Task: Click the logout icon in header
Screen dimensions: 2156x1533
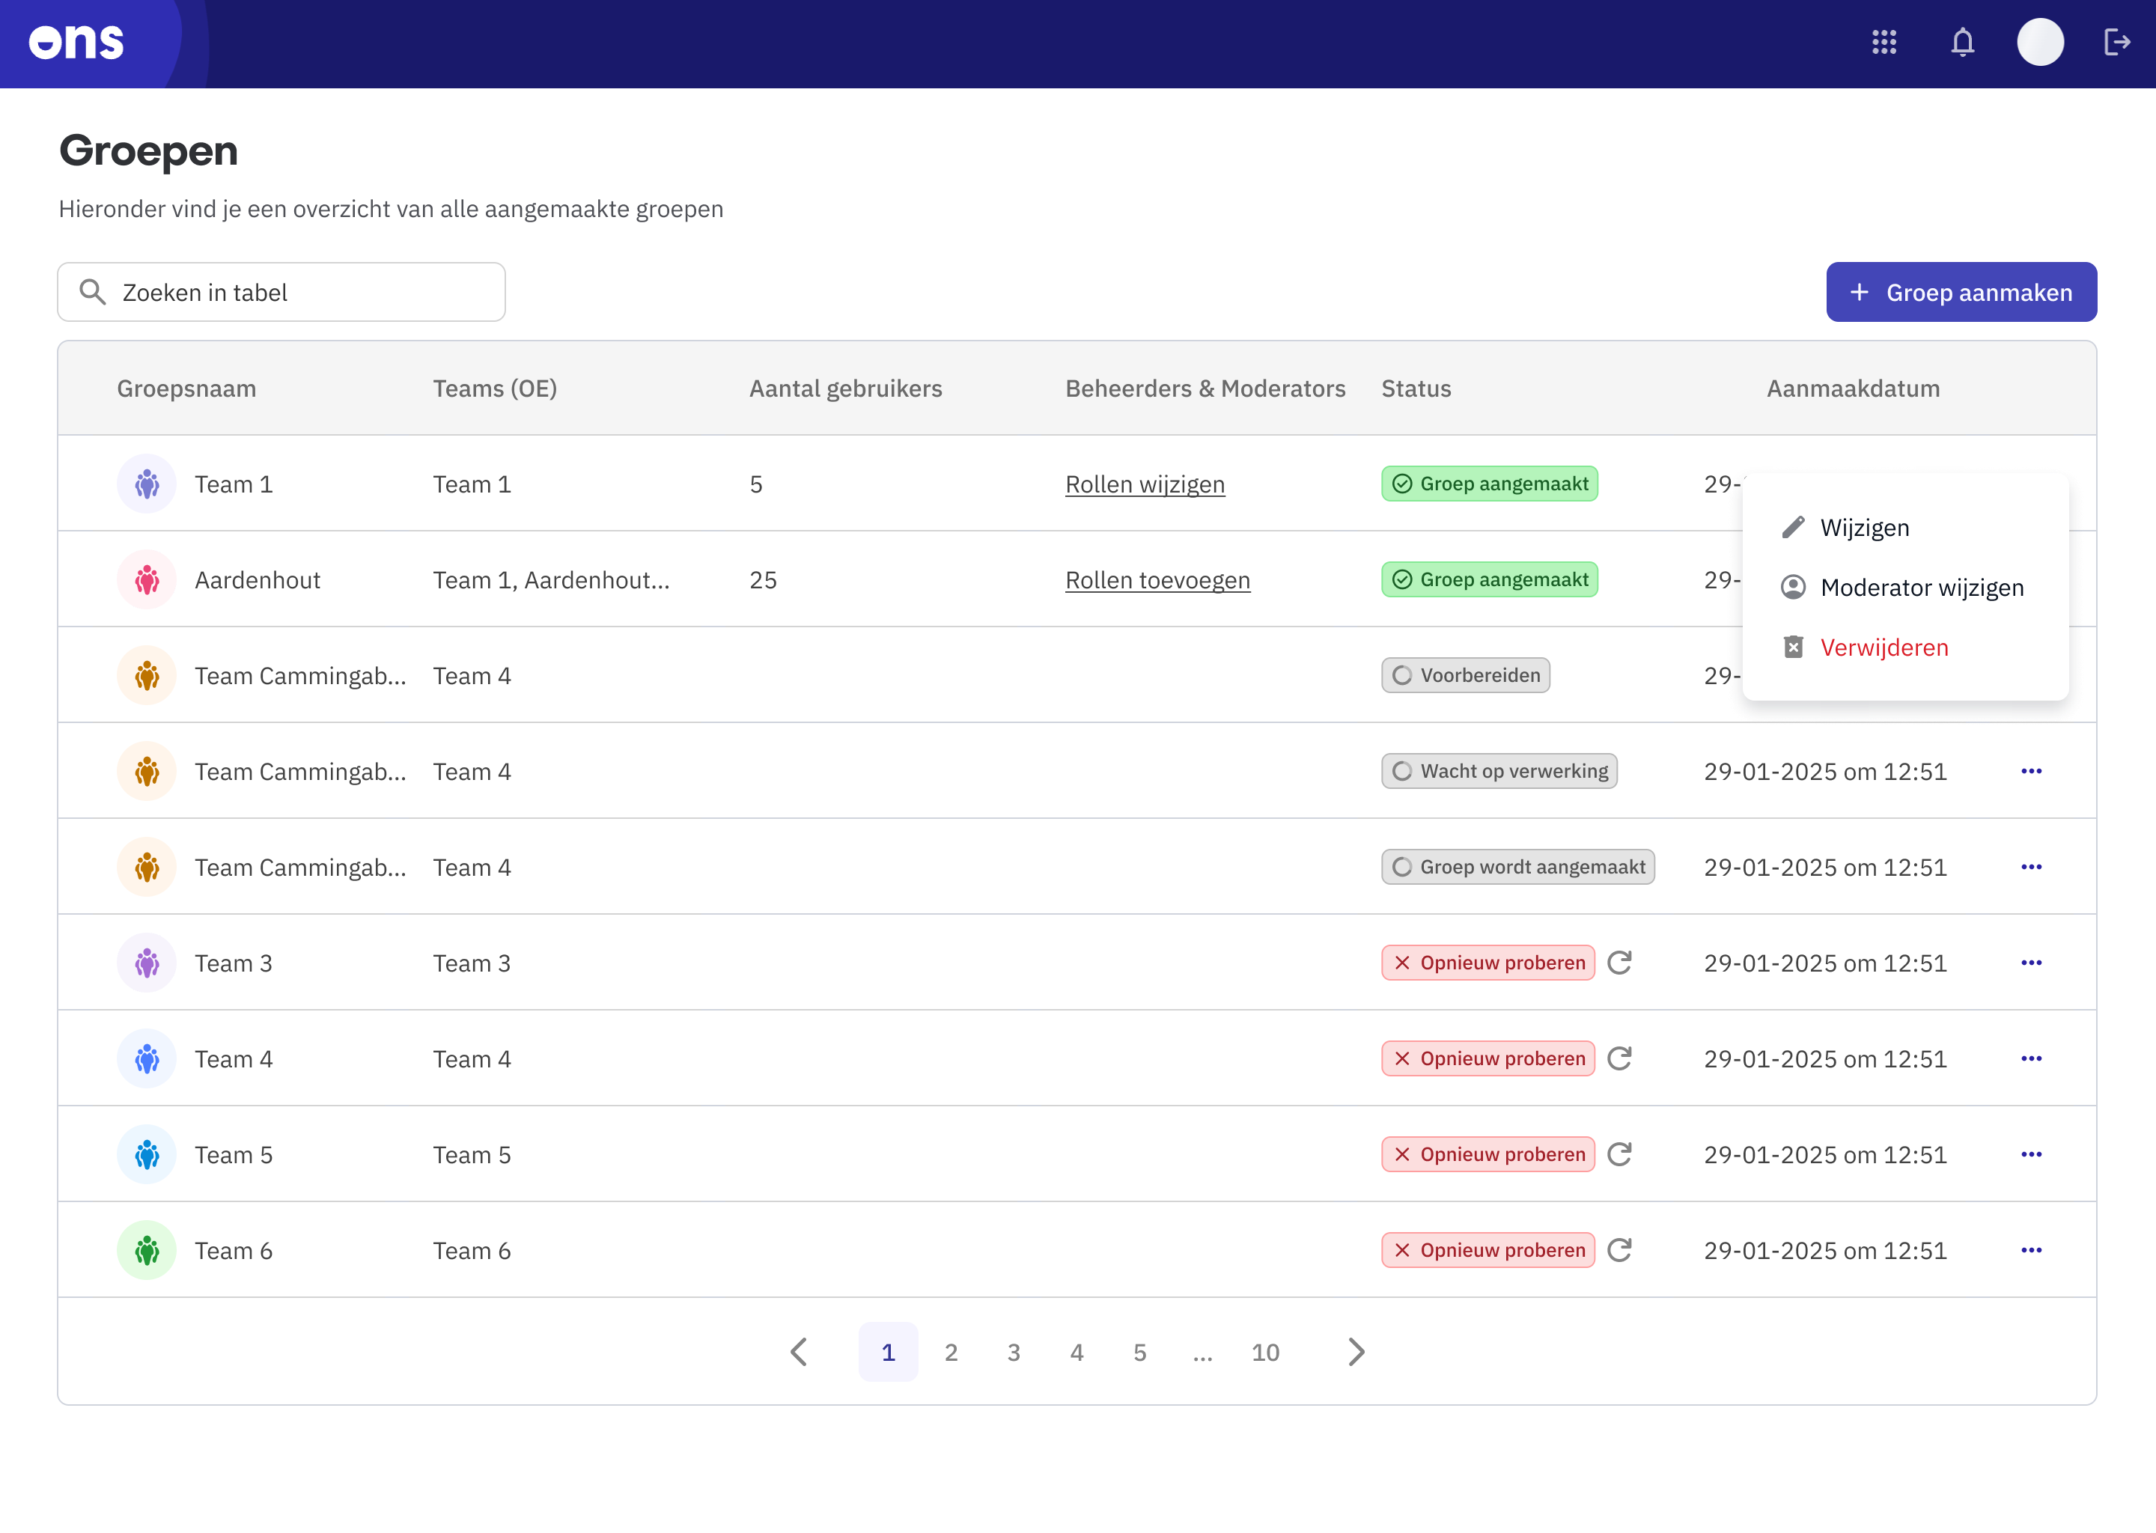Action: coord(2116,43)
